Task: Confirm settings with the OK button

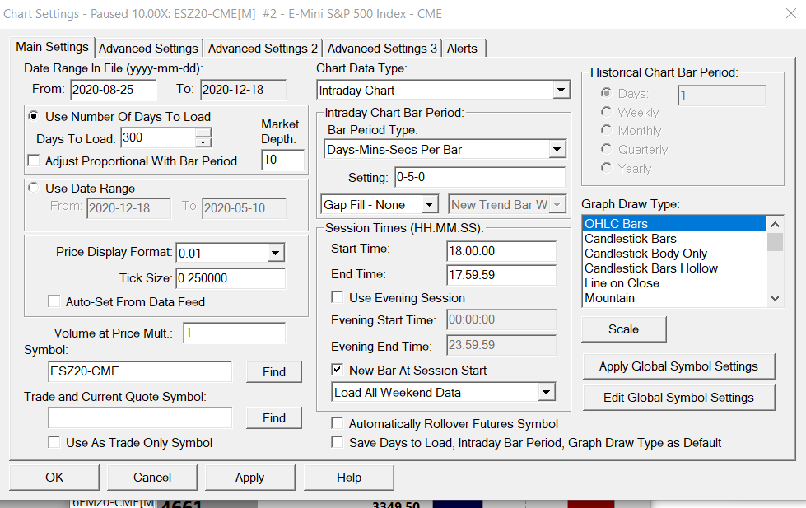Action: (54, 478)
